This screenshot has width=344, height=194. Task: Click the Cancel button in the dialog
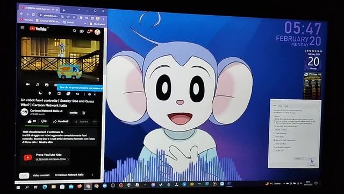point(312,165)
